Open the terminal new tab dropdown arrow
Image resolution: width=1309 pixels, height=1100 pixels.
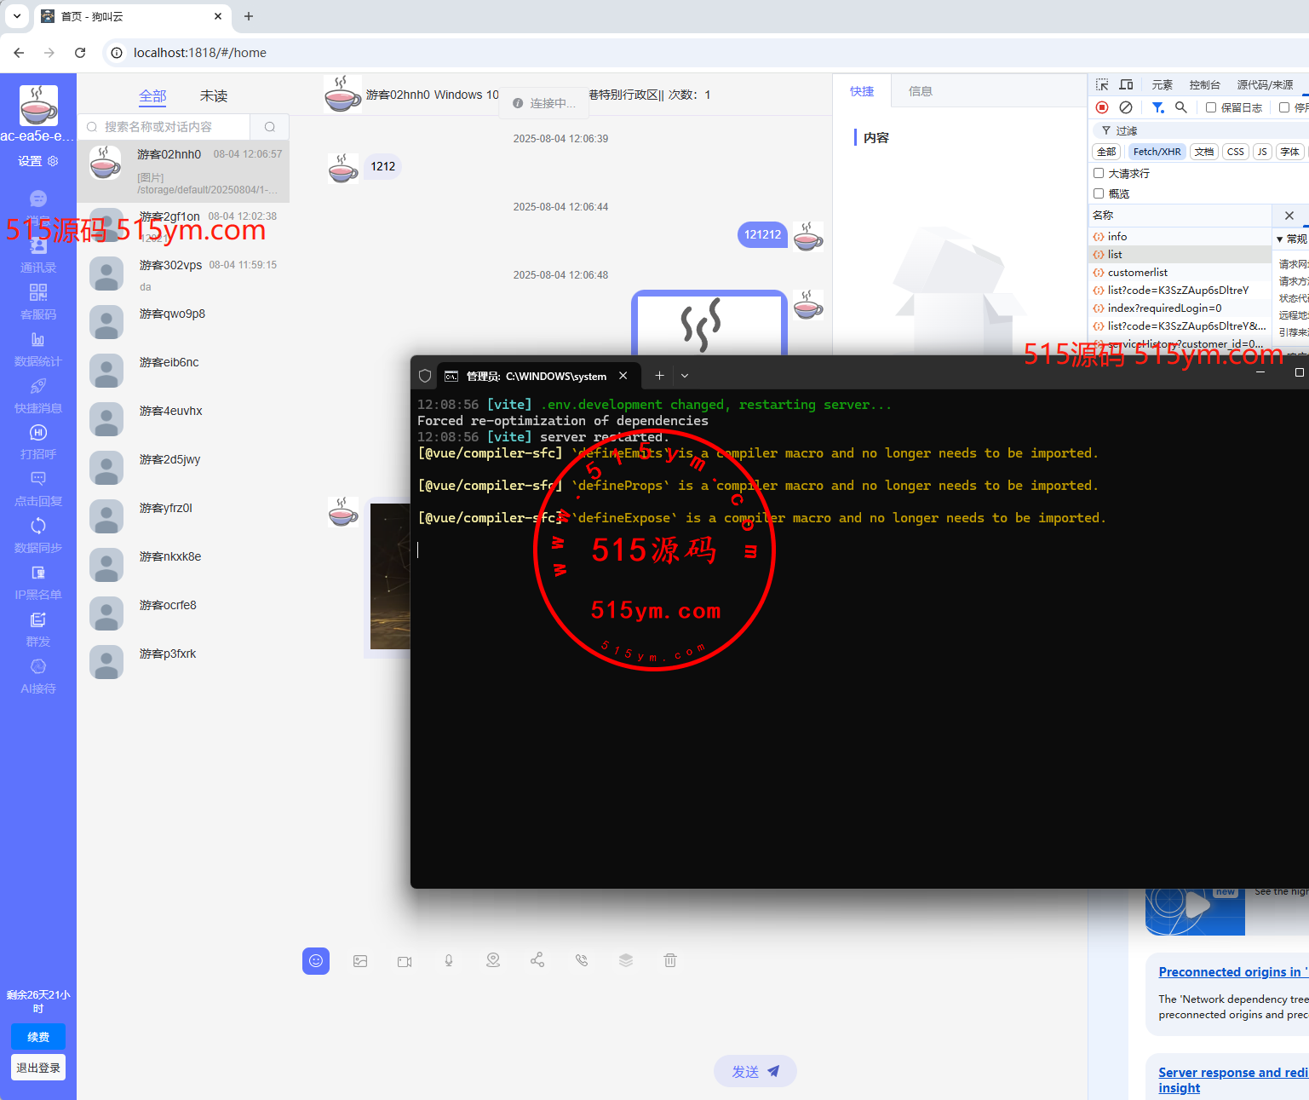pos(685,376)
